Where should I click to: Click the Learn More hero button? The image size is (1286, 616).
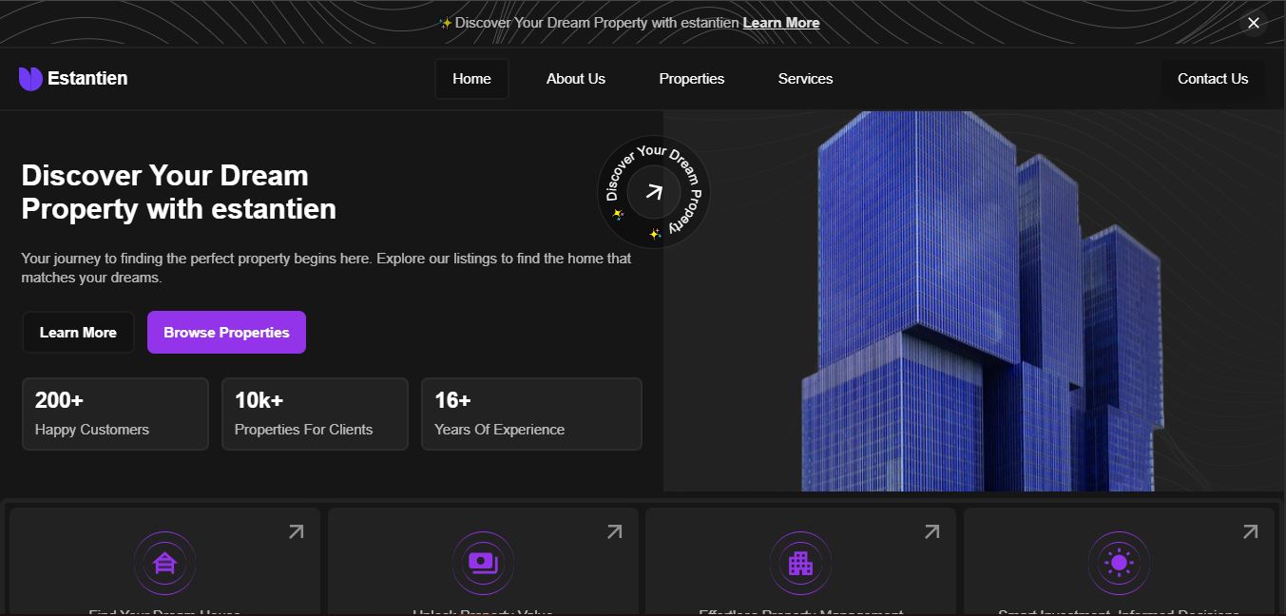78,333
